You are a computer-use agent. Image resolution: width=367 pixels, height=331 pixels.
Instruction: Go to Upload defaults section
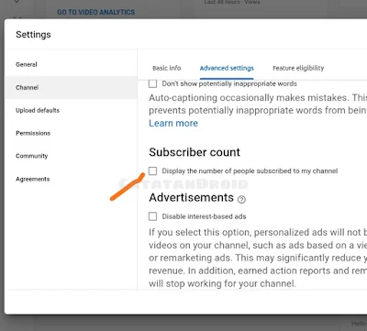click(x=38, y=110)
